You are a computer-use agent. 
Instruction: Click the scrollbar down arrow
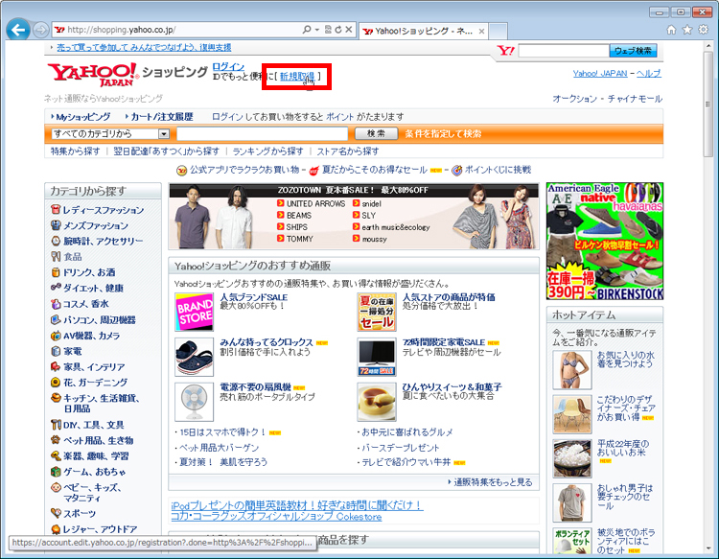click(708, 547)
